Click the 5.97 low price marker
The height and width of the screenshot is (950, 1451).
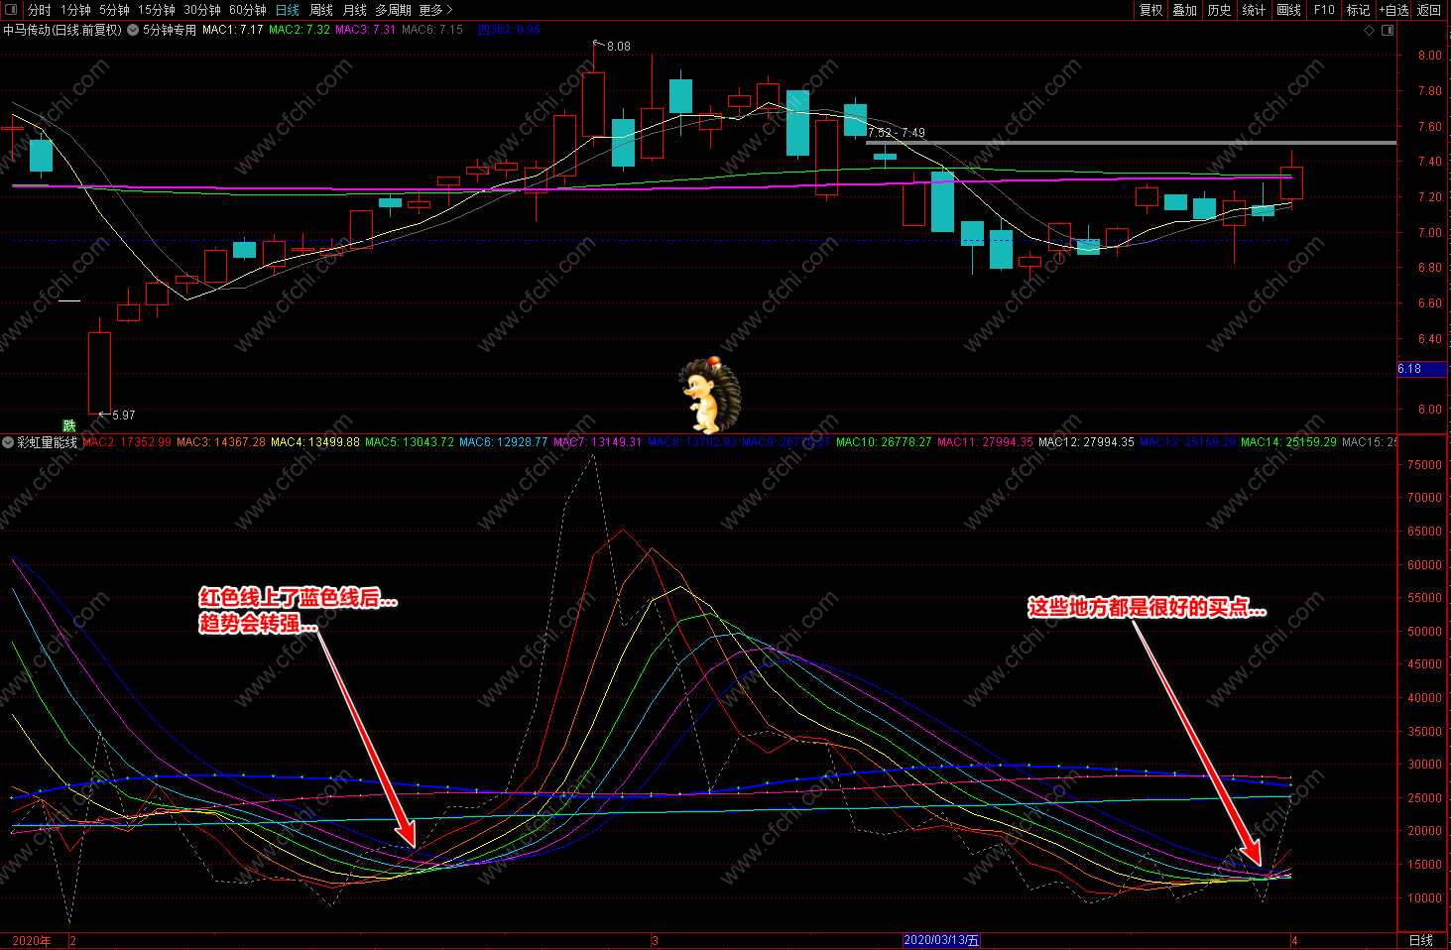click(x=123, y=416)
